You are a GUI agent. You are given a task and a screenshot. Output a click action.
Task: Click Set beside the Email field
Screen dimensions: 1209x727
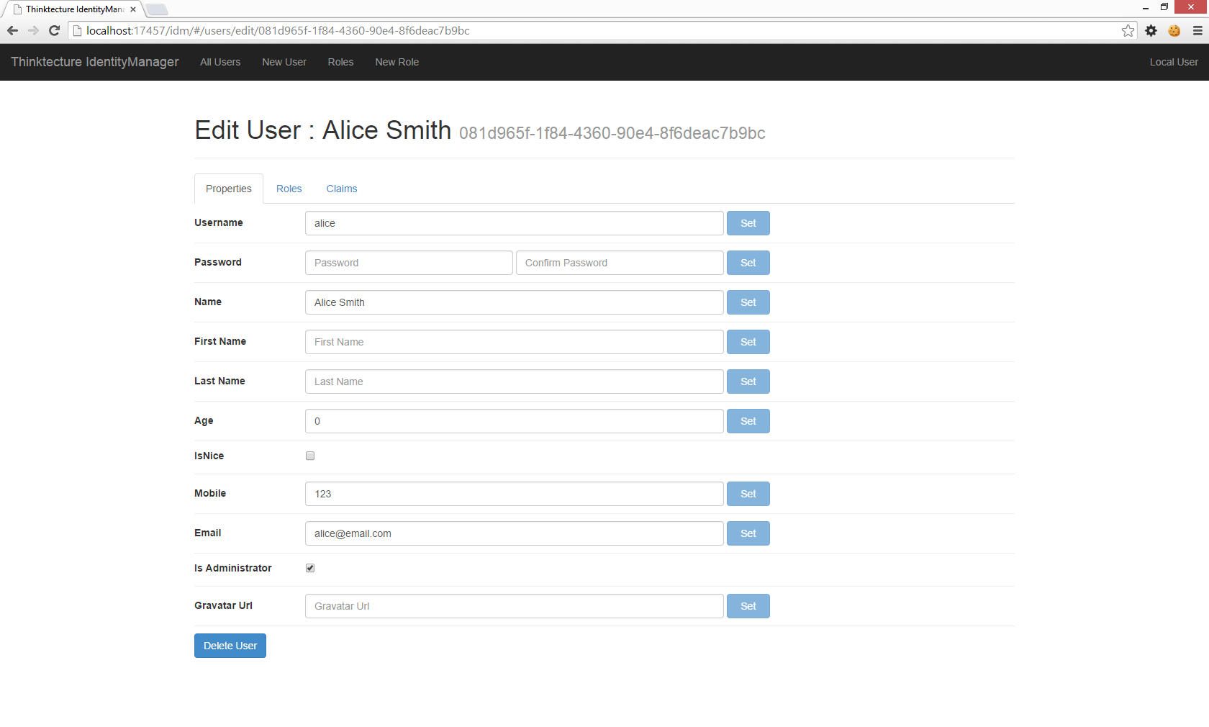click(748, 533)
